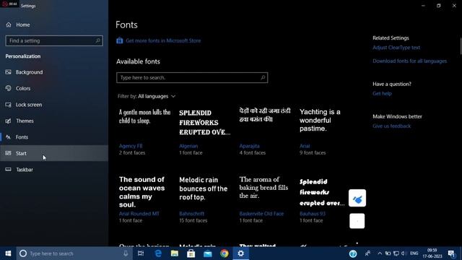Open the Taskbar settings page
Image resolution: width=462 pixels, height=260 pixels.
(x=54, y=170)
